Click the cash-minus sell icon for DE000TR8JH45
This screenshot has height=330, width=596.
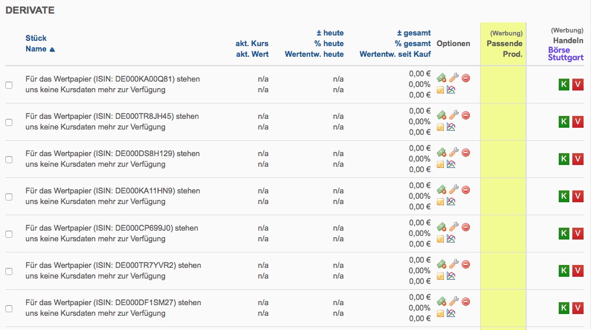tap(442, 115)
